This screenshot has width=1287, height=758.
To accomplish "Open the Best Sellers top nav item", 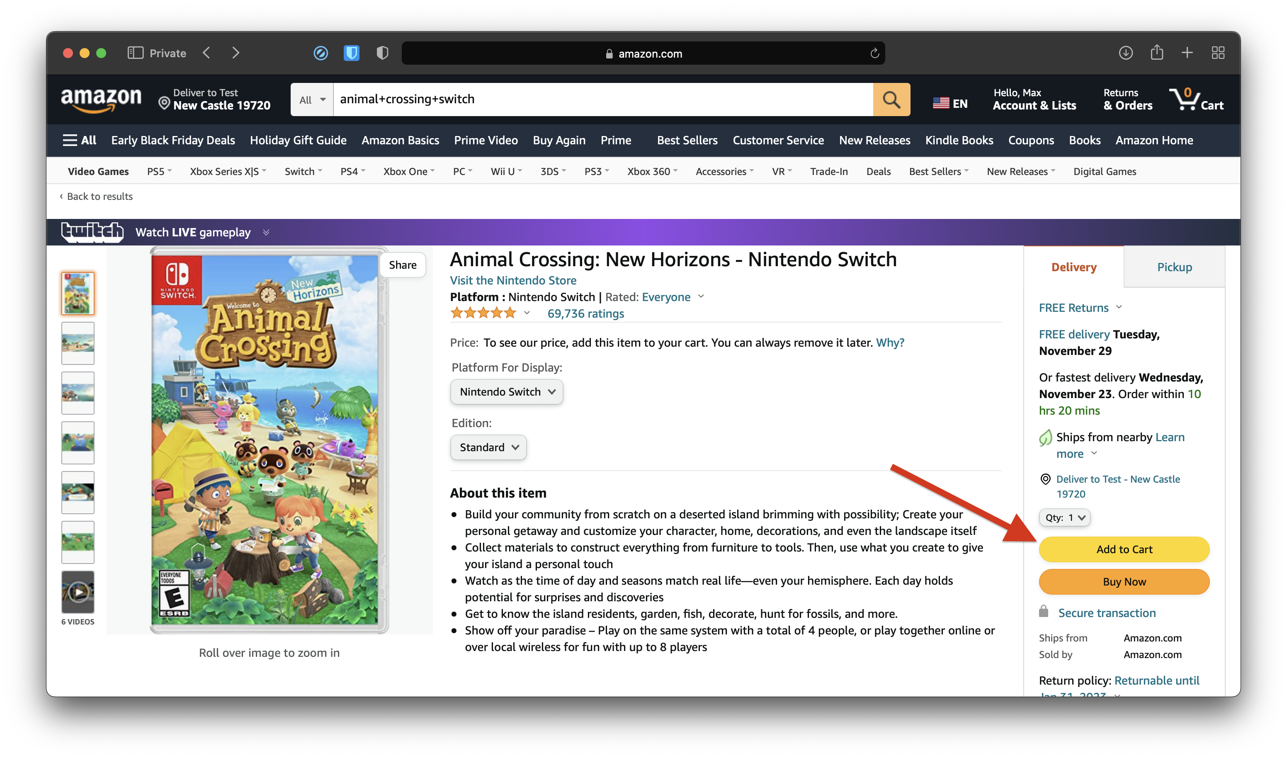I will [x=687, y=140].
